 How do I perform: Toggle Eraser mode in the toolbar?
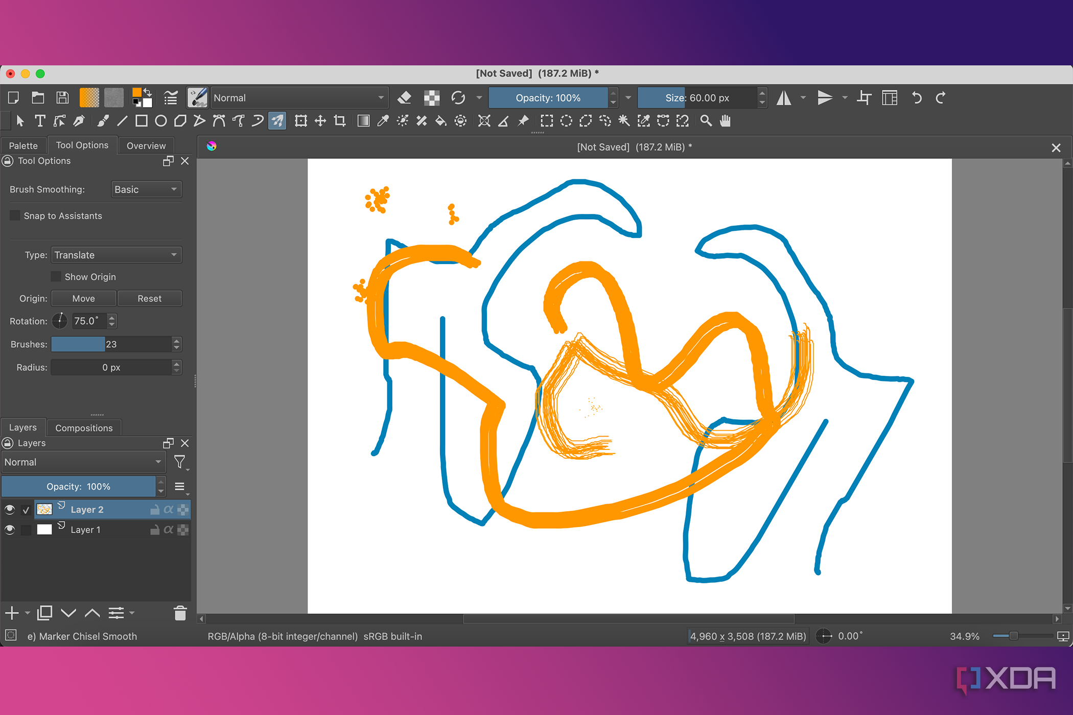405,98
